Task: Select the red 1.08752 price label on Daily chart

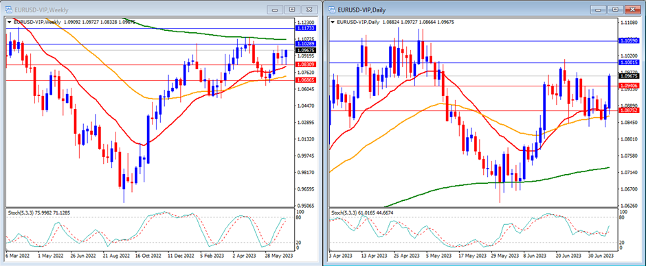Action: tap(629, 110)
